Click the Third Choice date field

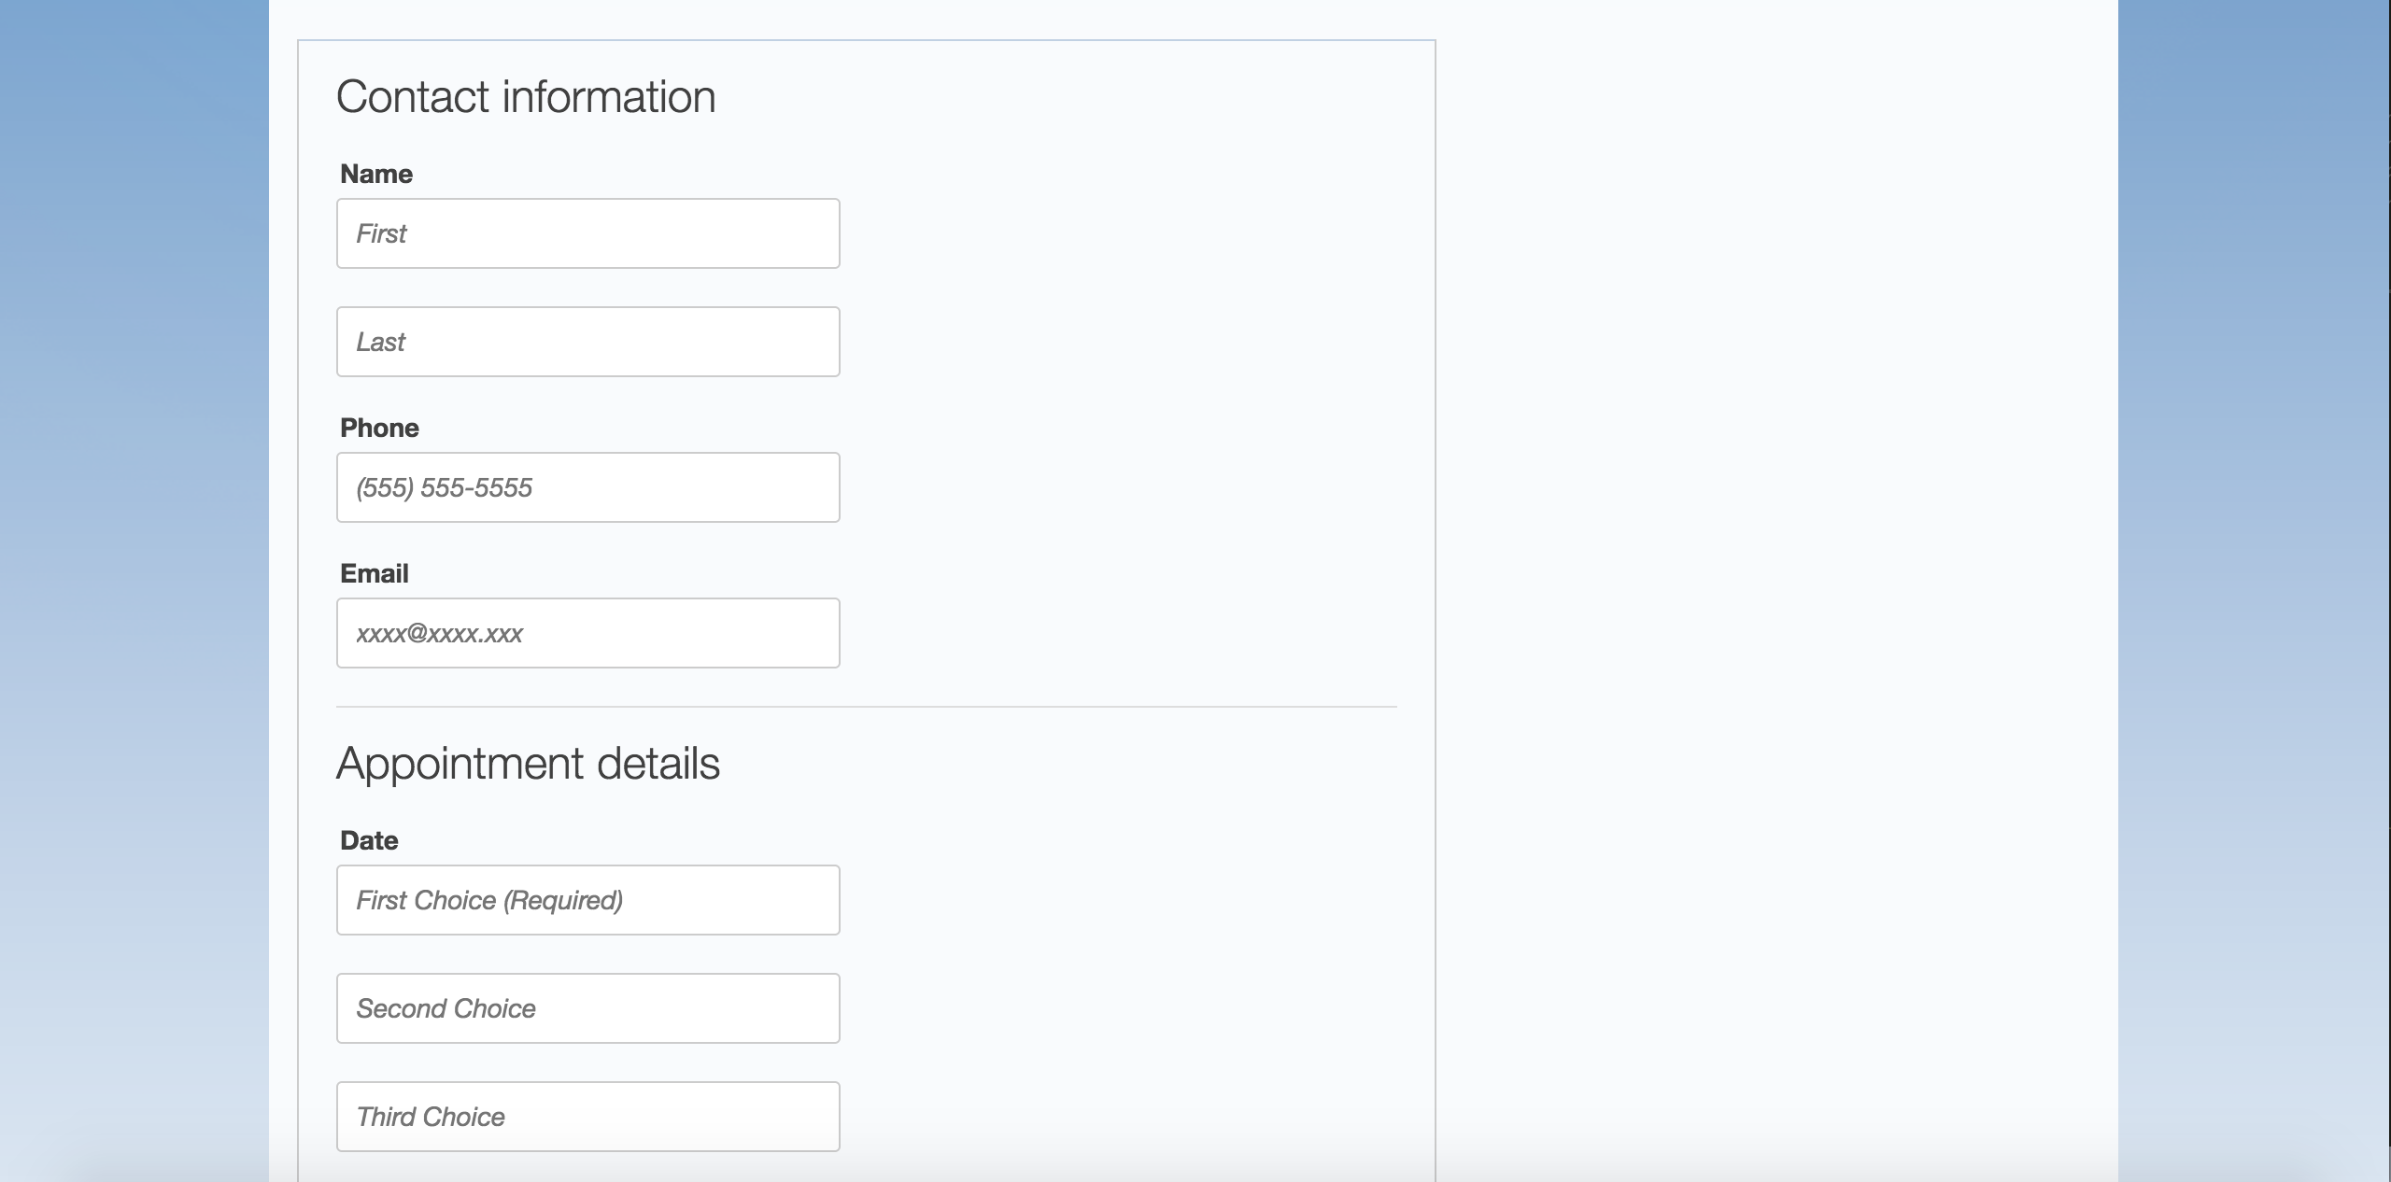(588, 1117)
